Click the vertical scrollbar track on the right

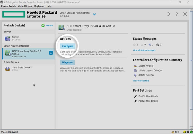pyautogui.click(x=191, y=69)
